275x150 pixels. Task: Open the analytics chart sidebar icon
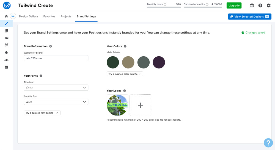coord(6,67)
